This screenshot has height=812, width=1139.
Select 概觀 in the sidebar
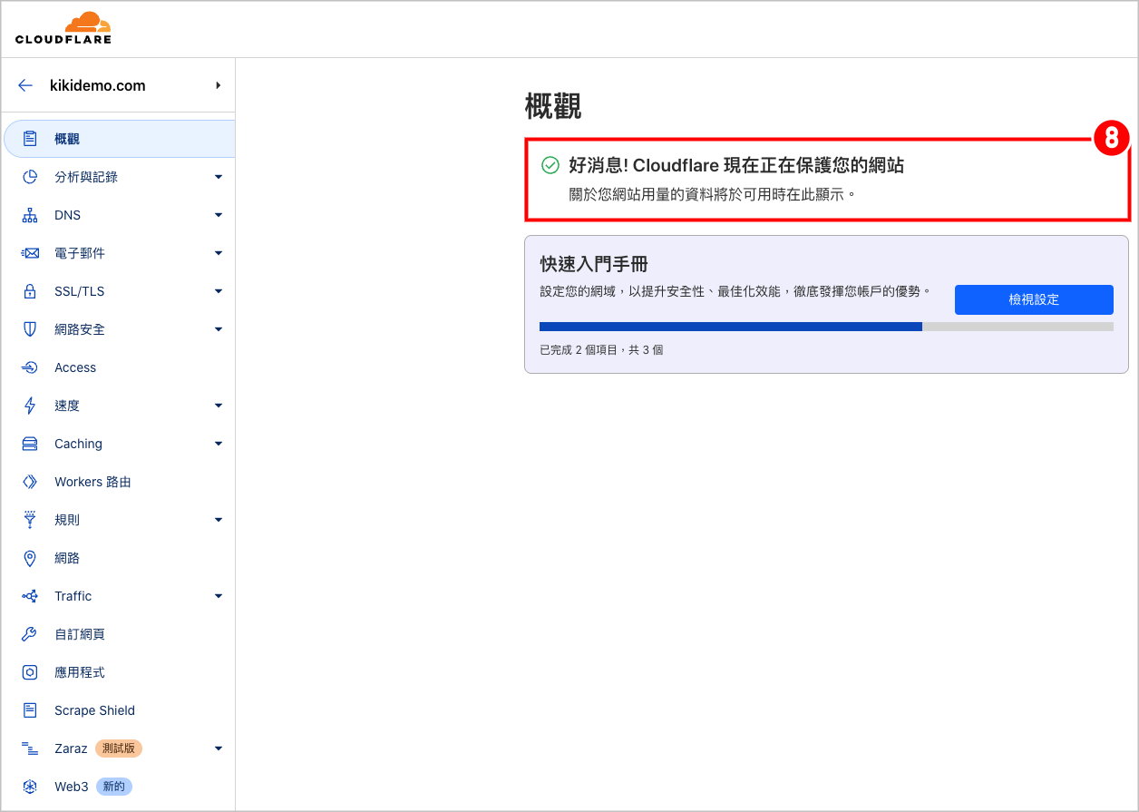(x=119, y=139)
